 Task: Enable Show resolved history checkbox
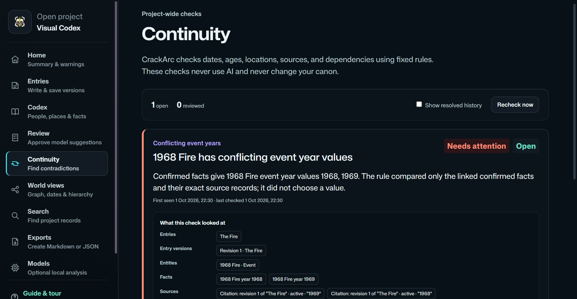(x=419, y=104)
